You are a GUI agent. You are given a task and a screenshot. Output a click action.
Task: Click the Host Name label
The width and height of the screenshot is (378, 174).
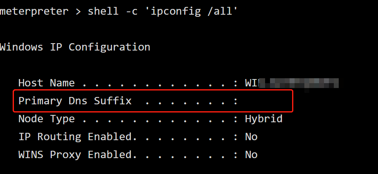click(x=47, y=83)
